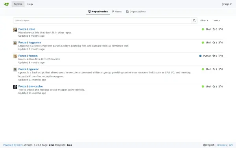236x148 pixels.
Task: Click 'fsmon: A Real-Time Btrfs I/O Monitor' text
Action: tap(39, 59)
